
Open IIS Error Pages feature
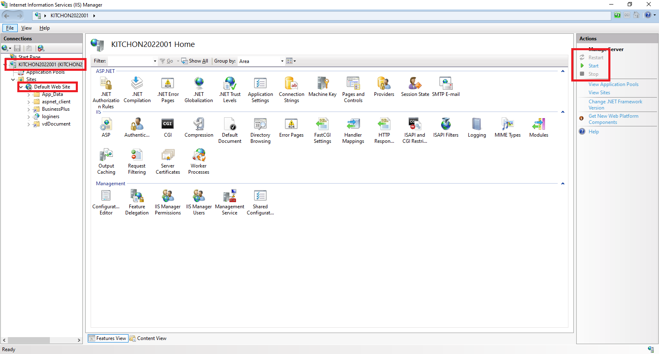(292, 128)
